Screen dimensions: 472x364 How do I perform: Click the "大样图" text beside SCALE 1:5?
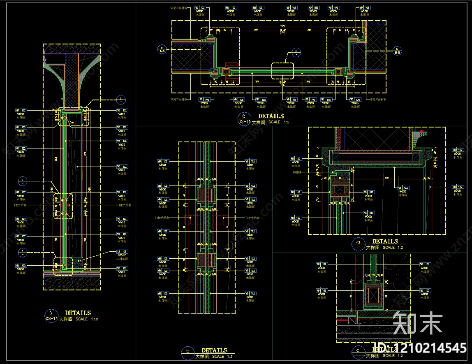click(259, 122)
